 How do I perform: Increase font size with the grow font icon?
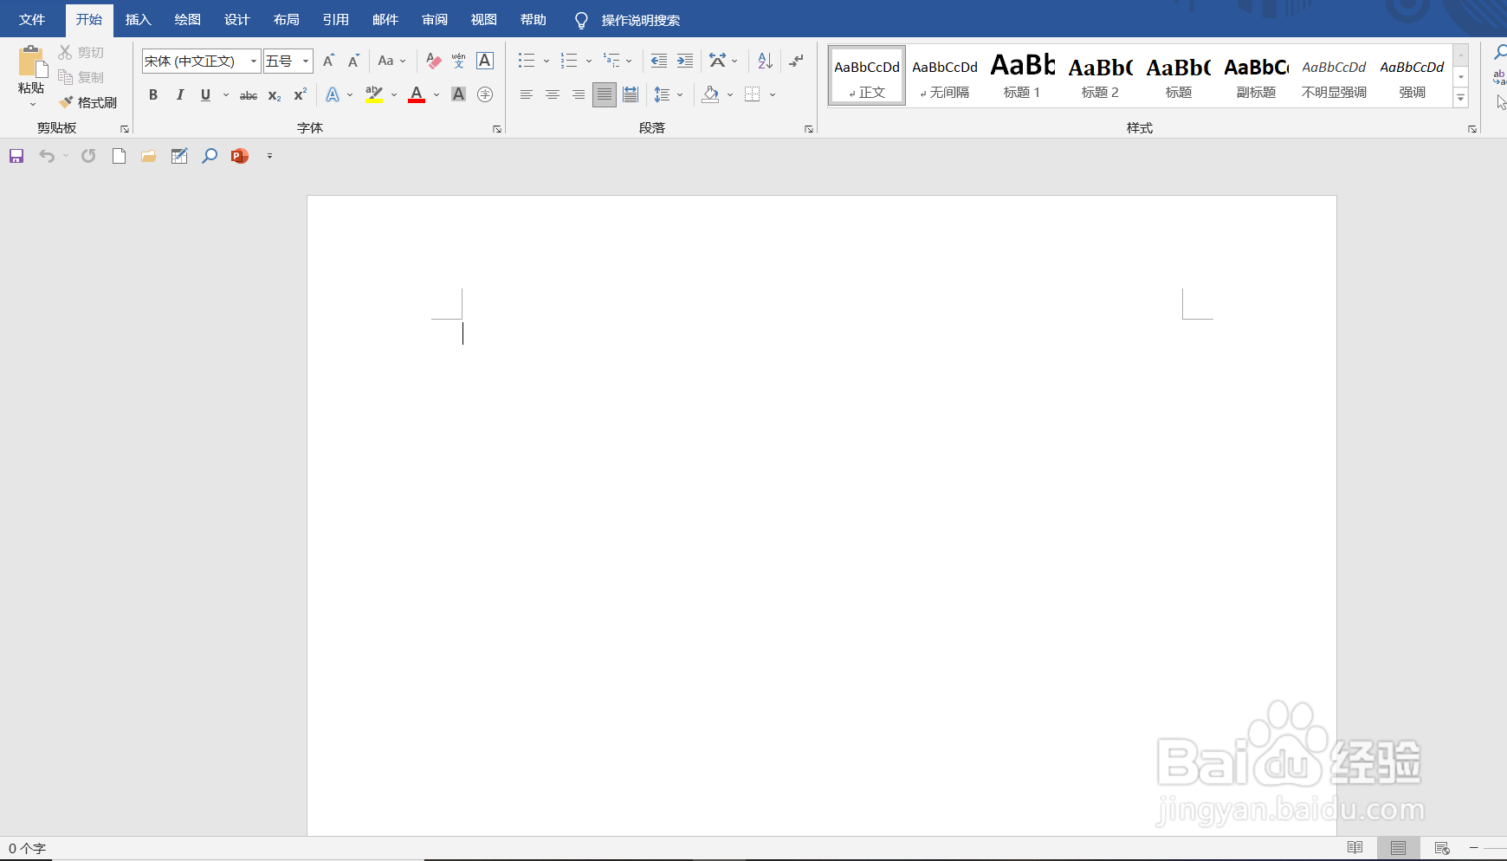(x=328, y=61)
